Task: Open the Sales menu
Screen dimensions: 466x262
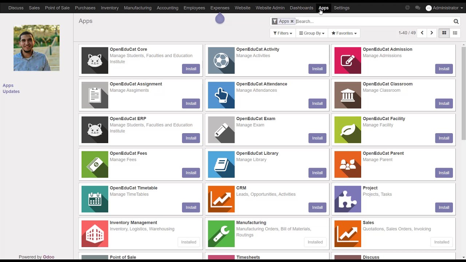Action: [34, 8]
